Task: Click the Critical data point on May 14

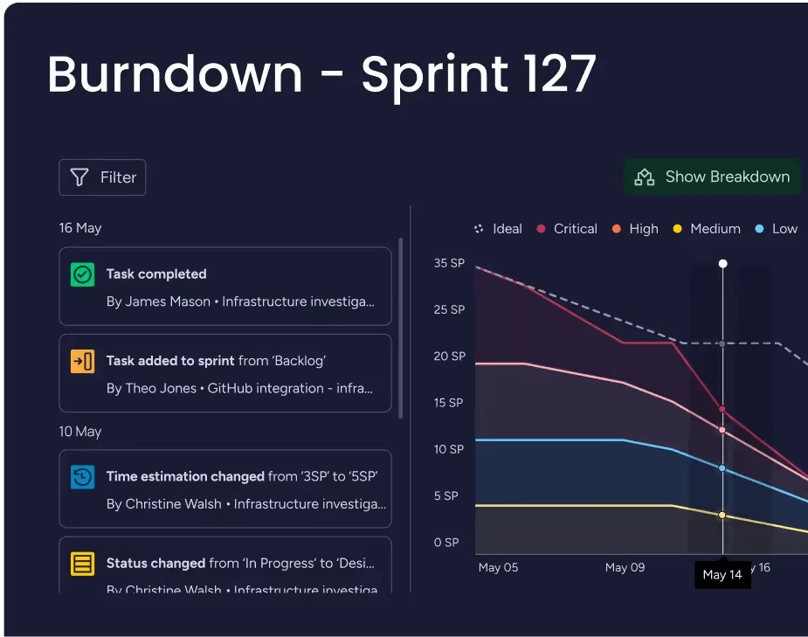Action: [722, 409]
